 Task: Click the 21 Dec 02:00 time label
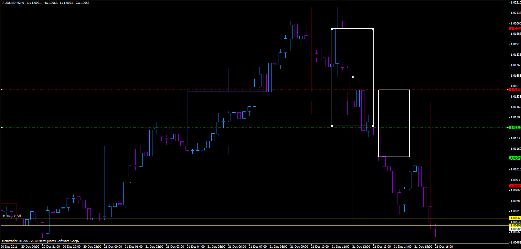point(154,247)
